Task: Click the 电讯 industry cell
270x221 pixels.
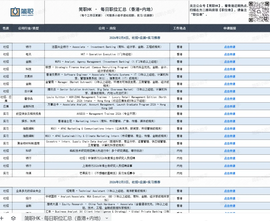Action: click(28, 54)
